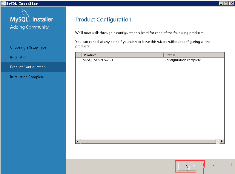The image size is (235, 174).
Task: Click the Configuration complete status cell
Action: tap(183, 60)
